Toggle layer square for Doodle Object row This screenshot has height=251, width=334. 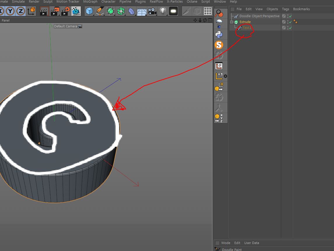[284, 16]
